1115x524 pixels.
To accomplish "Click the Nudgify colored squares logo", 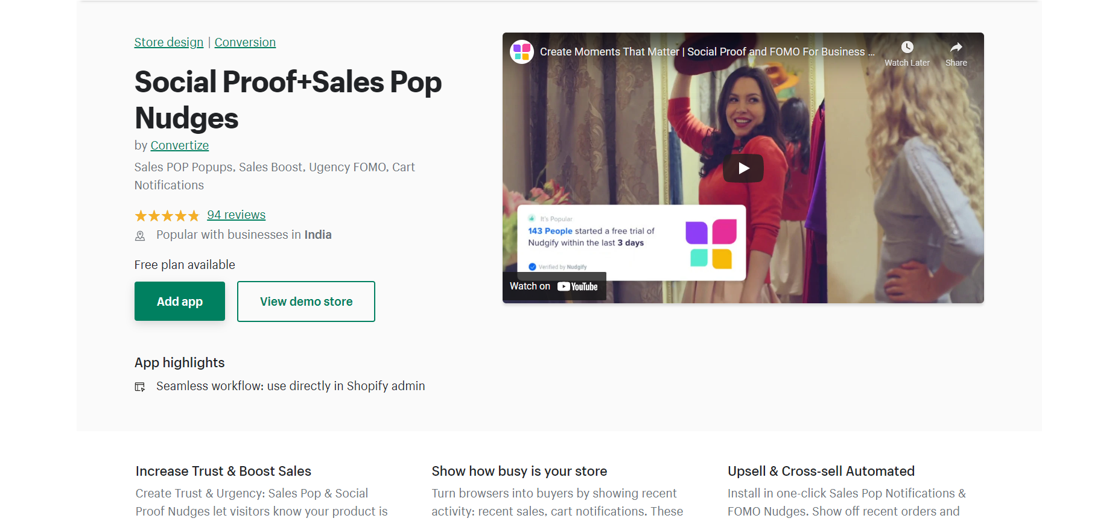I will pos(711,244).
